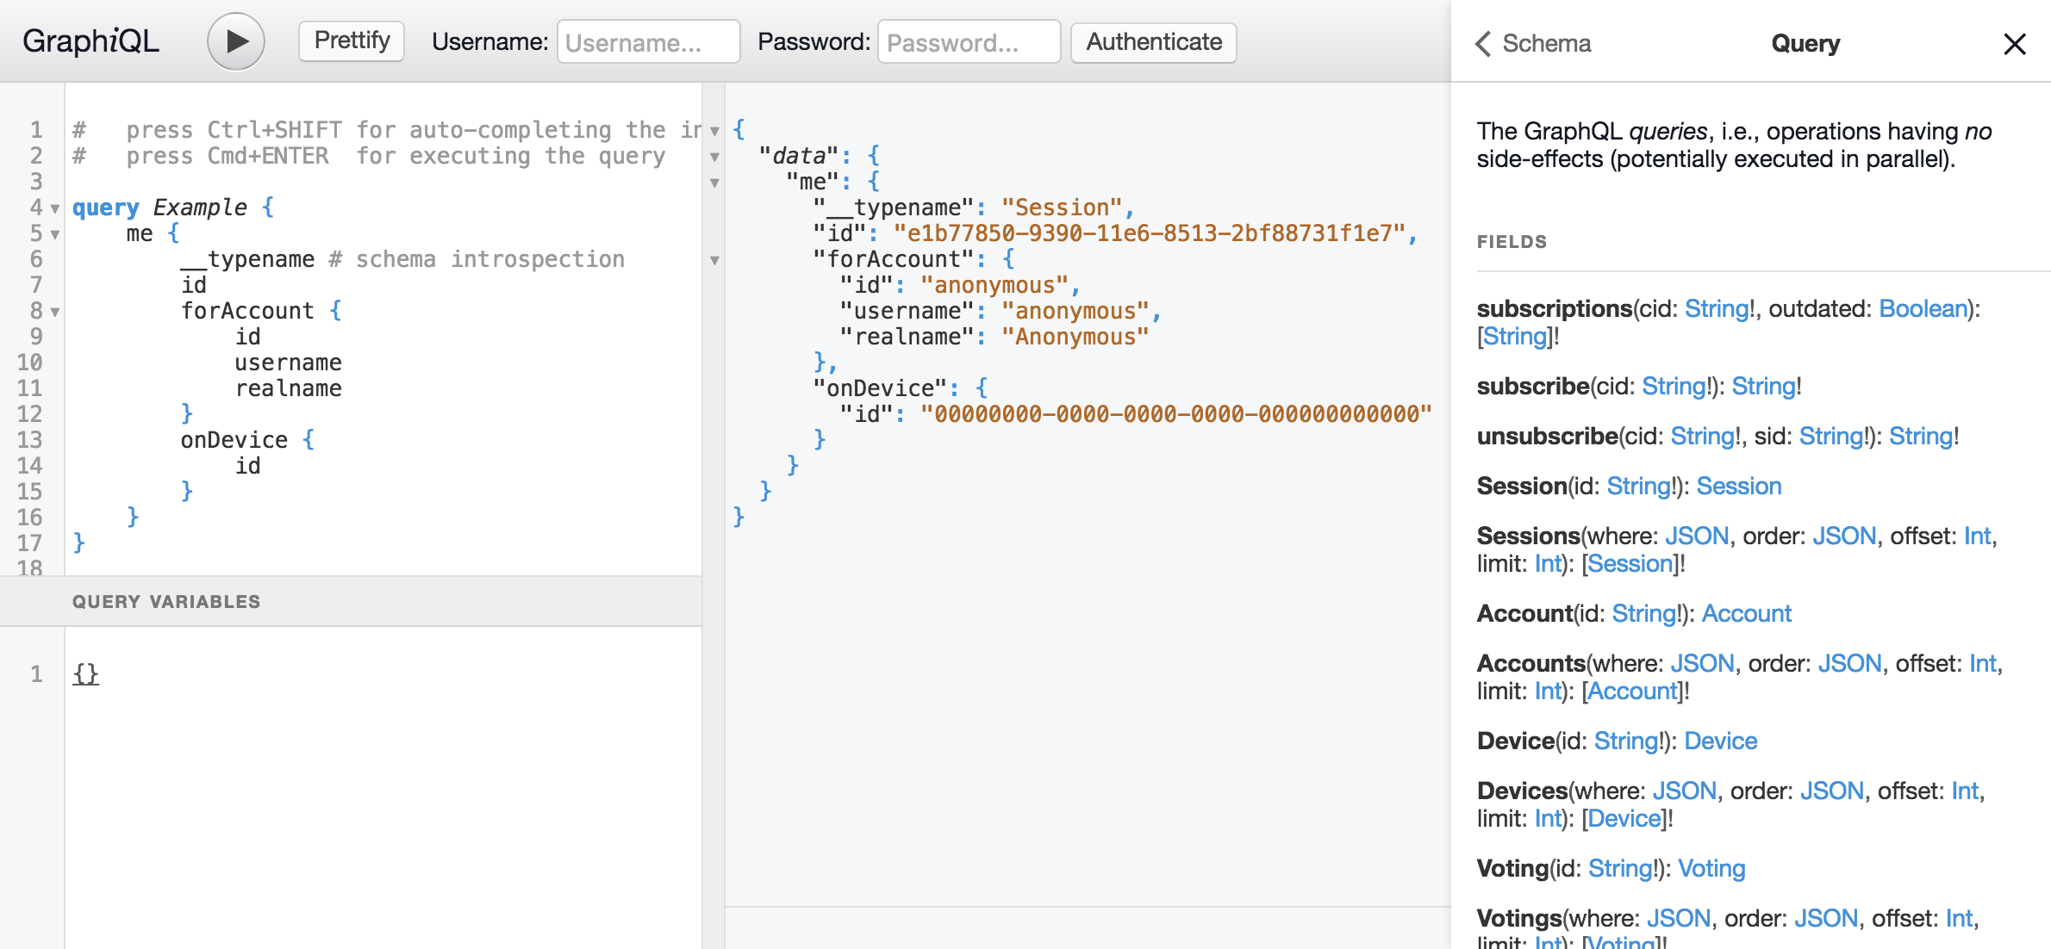
Task: Click the empty query variables JSON field
Action: [86, 673]
